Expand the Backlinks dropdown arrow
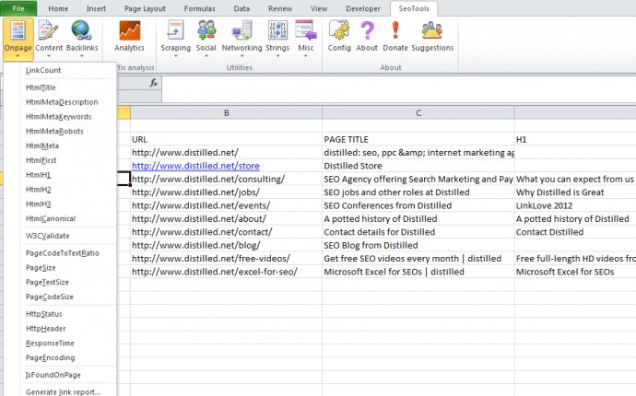This screenshot has height=396, width=636. (82, 56)
